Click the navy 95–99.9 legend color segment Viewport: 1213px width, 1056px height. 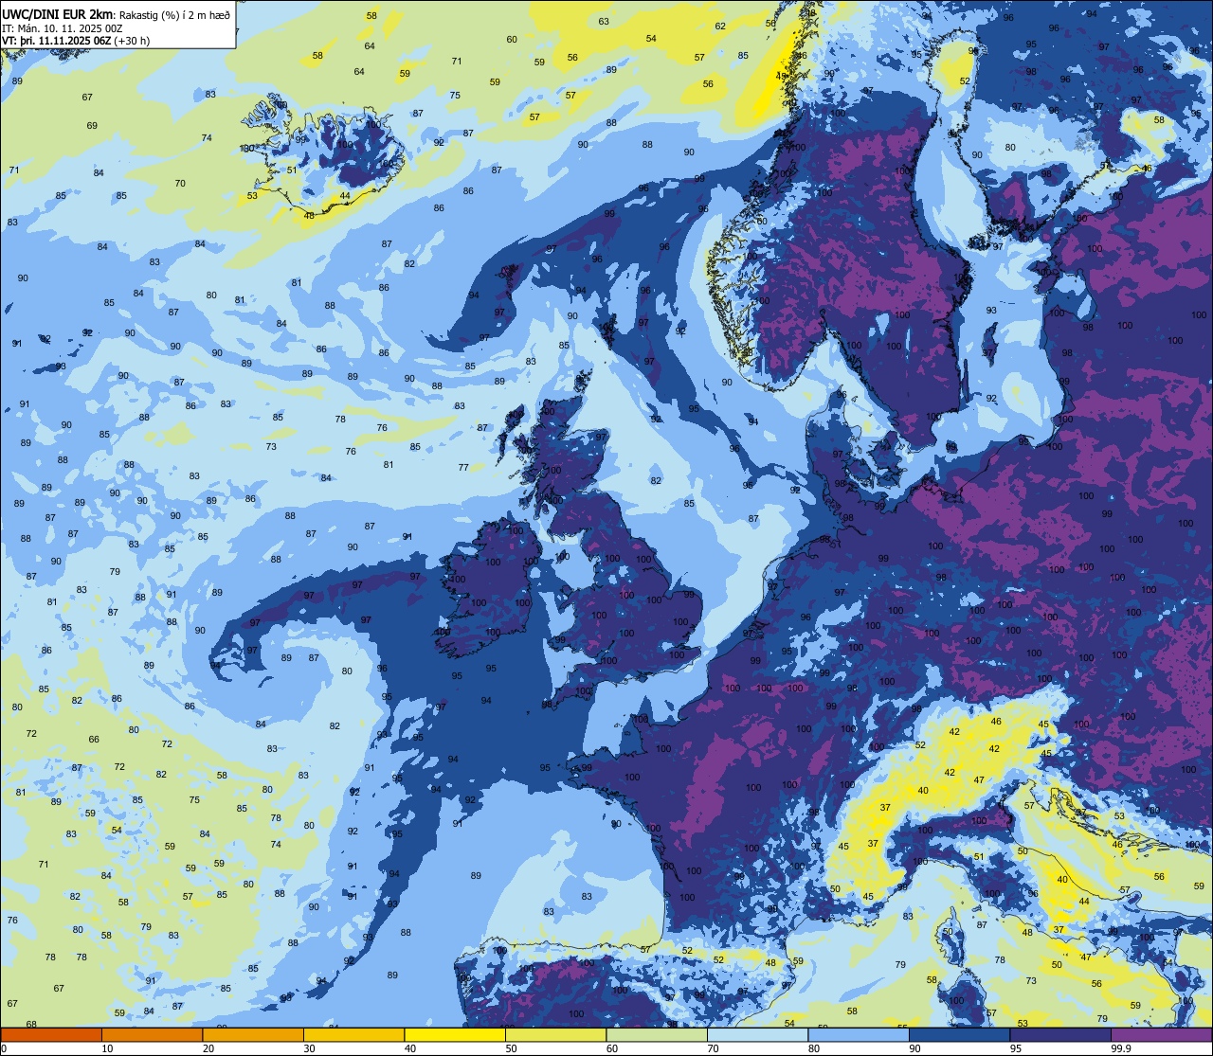(1060, 1034)
